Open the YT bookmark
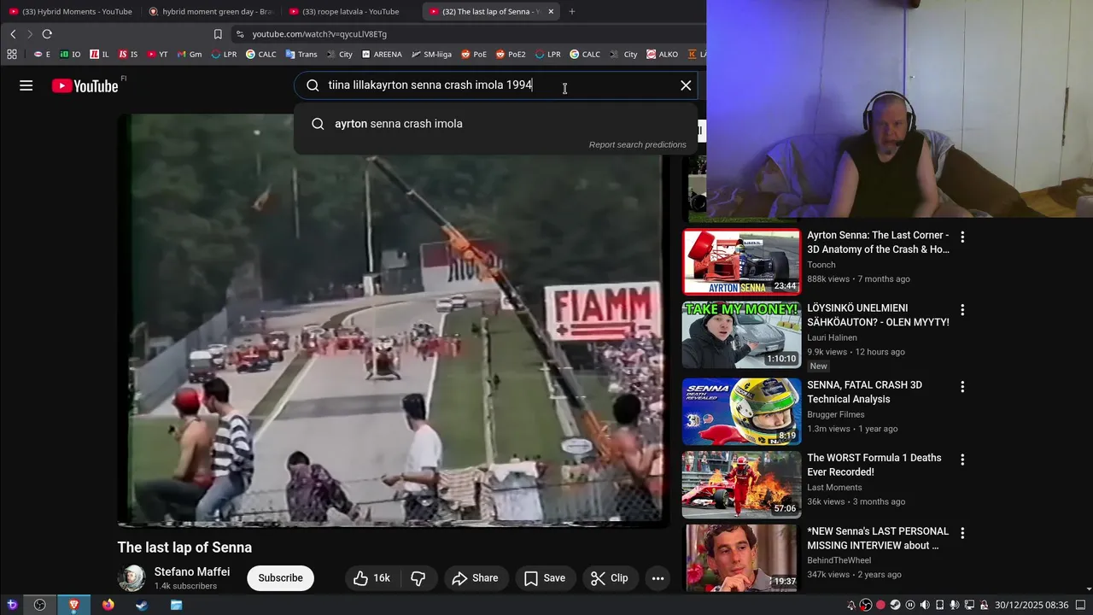The width and height of the screenshot is (1093, 615). click(157, 54)
